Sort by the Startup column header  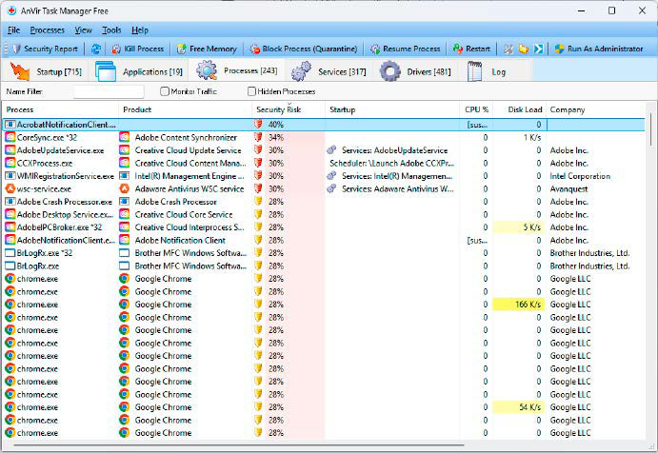tap(392, 109)
